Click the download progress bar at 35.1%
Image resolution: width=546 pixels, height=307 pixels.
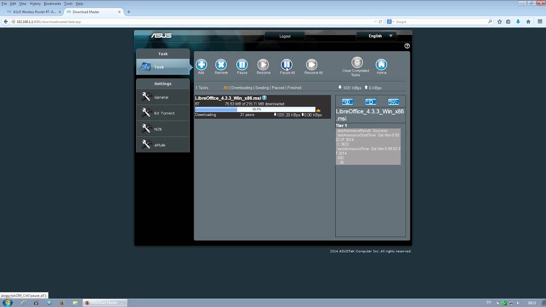click(x=255, y=110)
